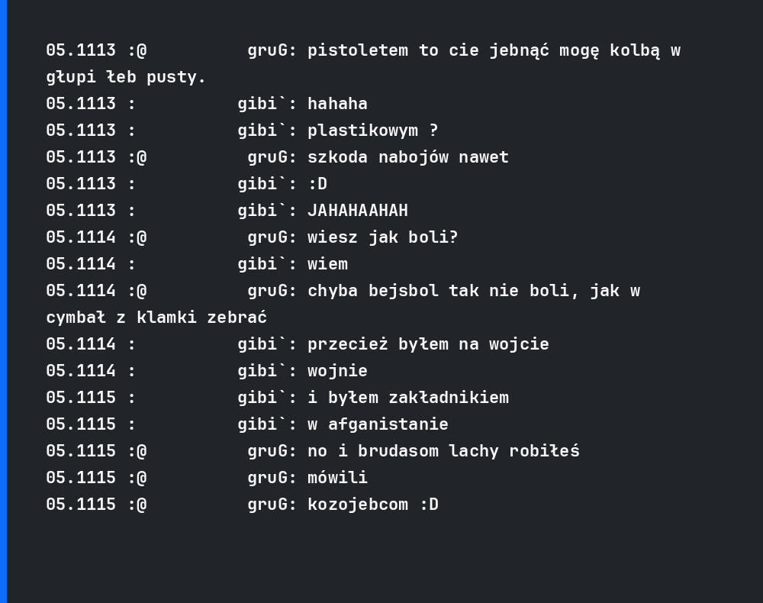The image size is (763, 603).
Task: Select the "JAHAHAAHAH" message text
Action: click(x=358, y=211)
